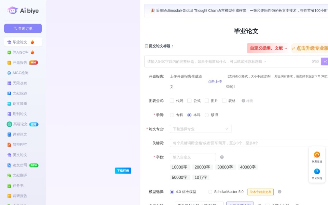Choose the 20000字 word count option
The width and height of the screenshot is (328, 205).
click(x=202, y=167)
